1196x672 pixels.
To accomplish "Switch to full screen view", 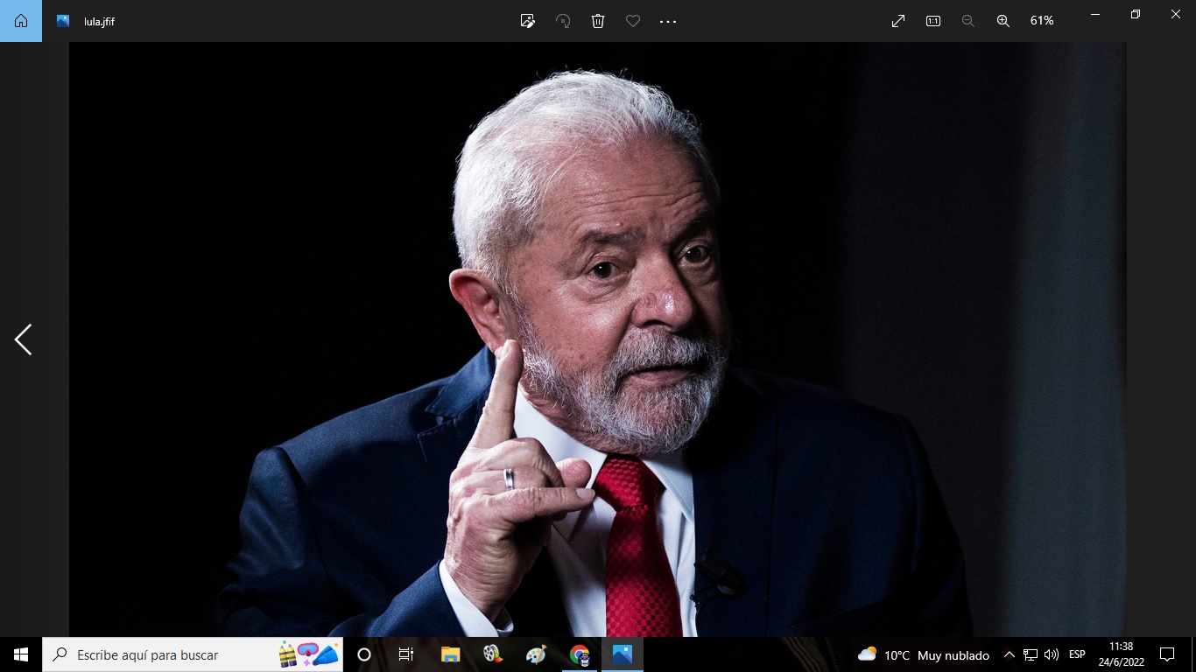I will 898,21.
